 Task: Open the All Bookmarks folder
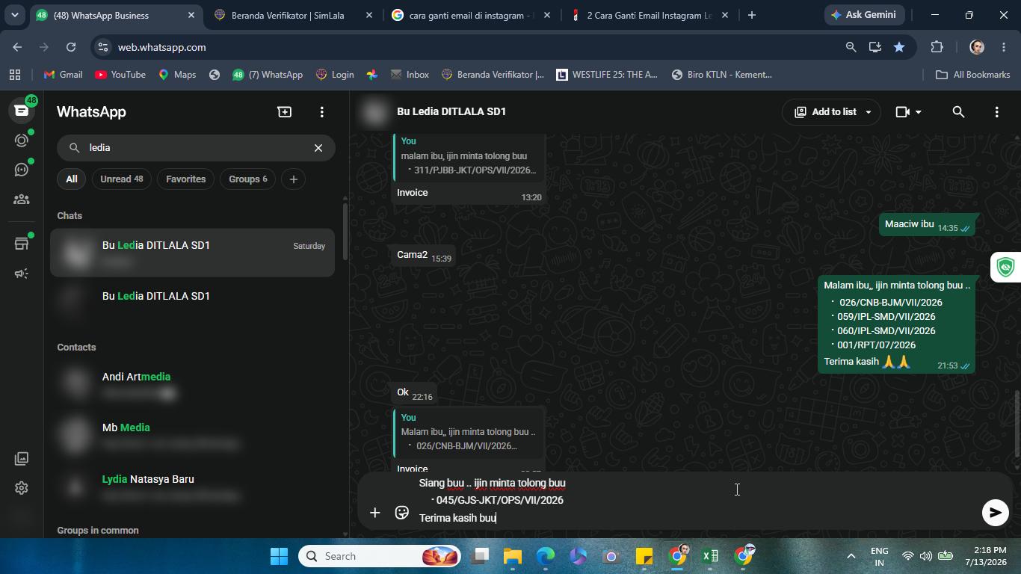click(973, 75)
